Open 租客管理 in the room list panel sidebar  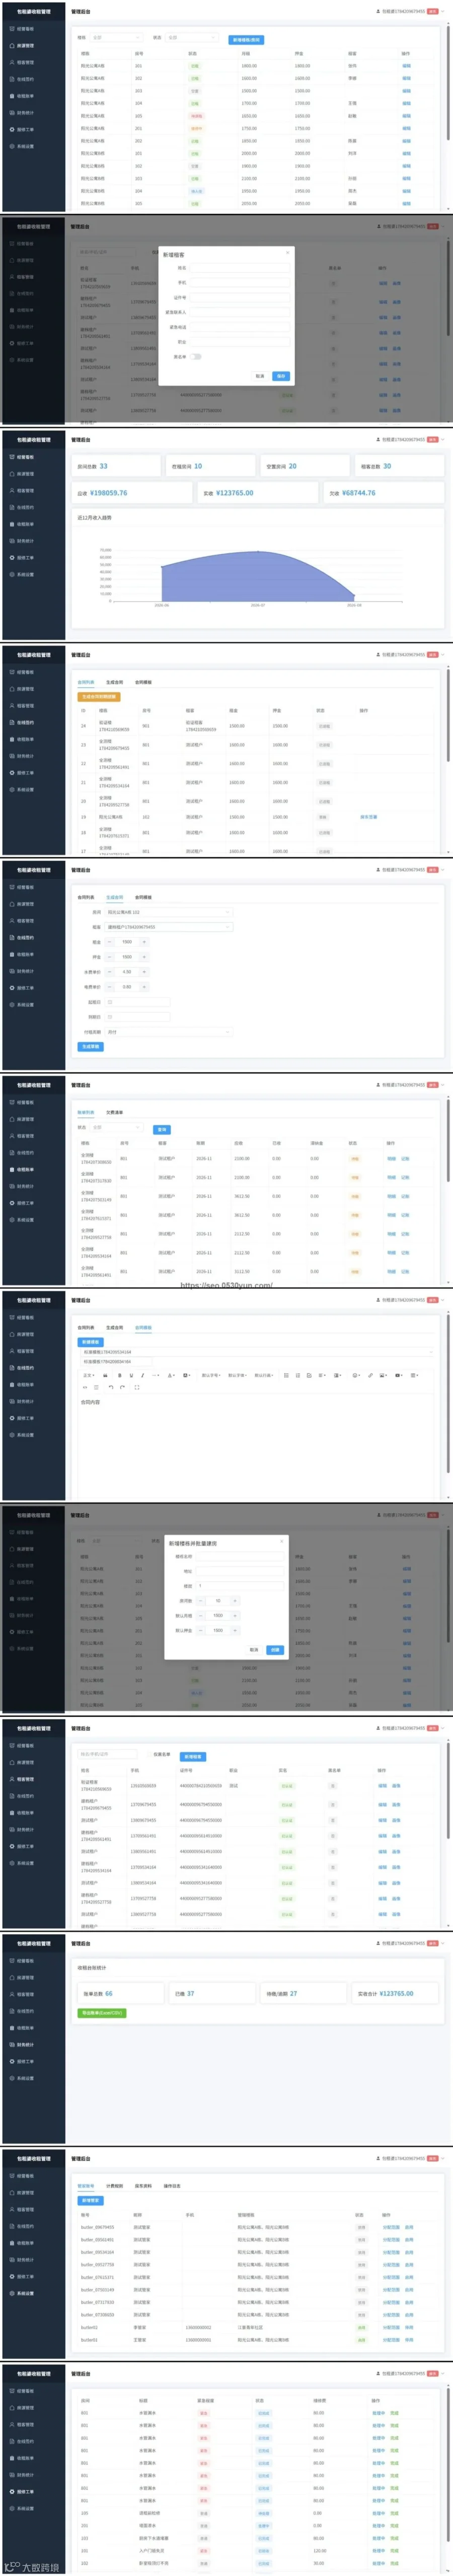(25, 62)
